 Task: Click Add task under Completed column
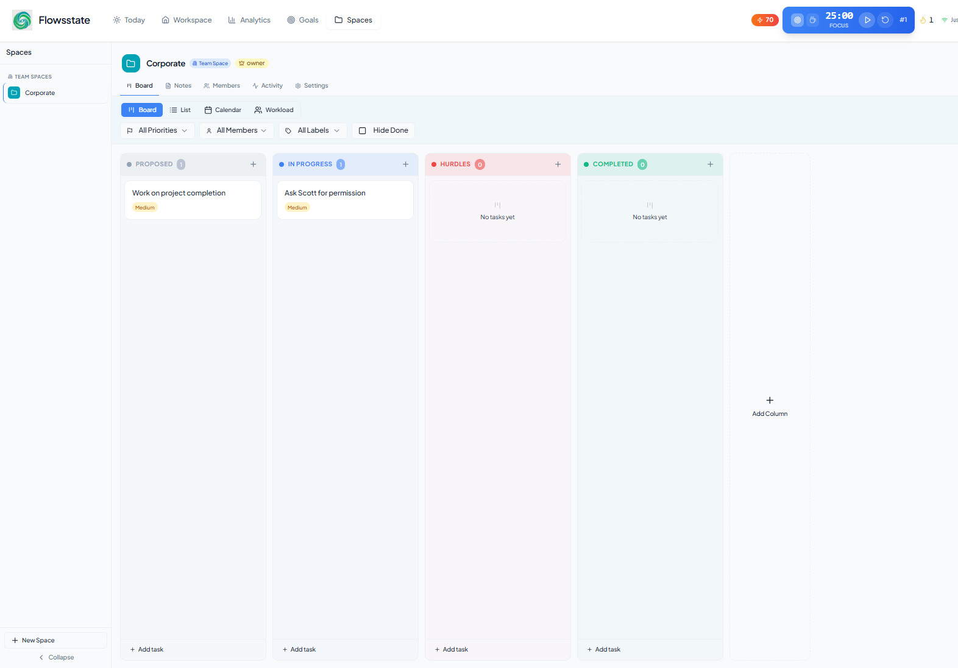[604, 650]
